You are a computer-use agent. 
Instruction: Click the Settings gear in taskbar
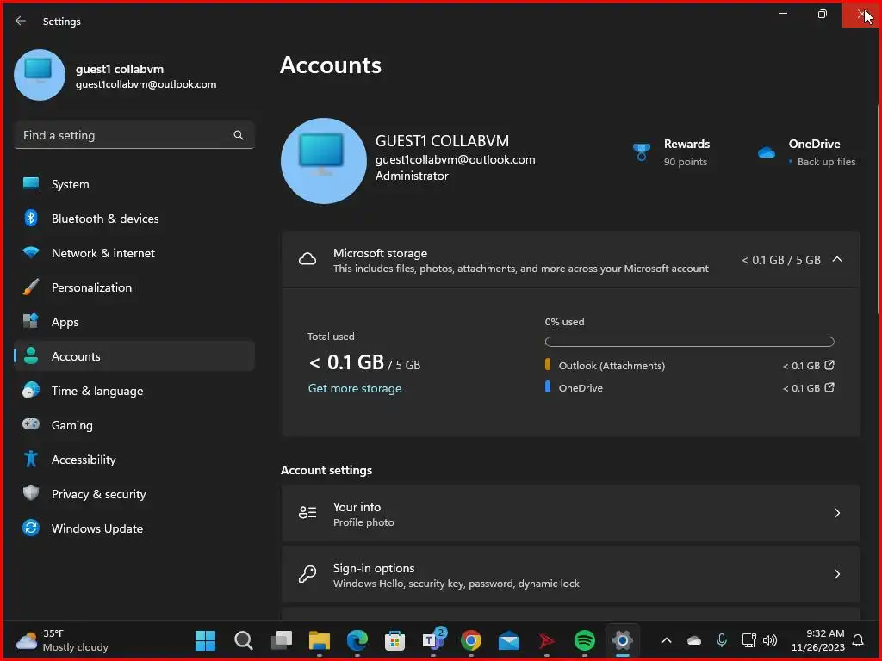[623, 640]
